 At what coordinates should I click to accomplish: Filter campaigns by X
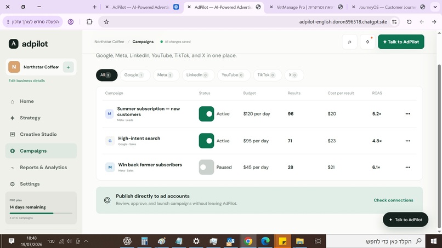pyautogui.click(x=294, y=75)
